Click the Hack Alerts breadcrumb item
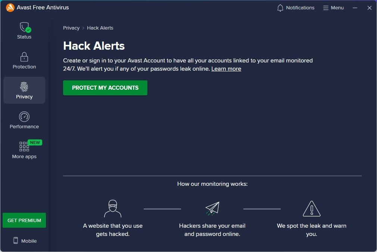This screenshot has width=377, height=252. coord(100,28)
